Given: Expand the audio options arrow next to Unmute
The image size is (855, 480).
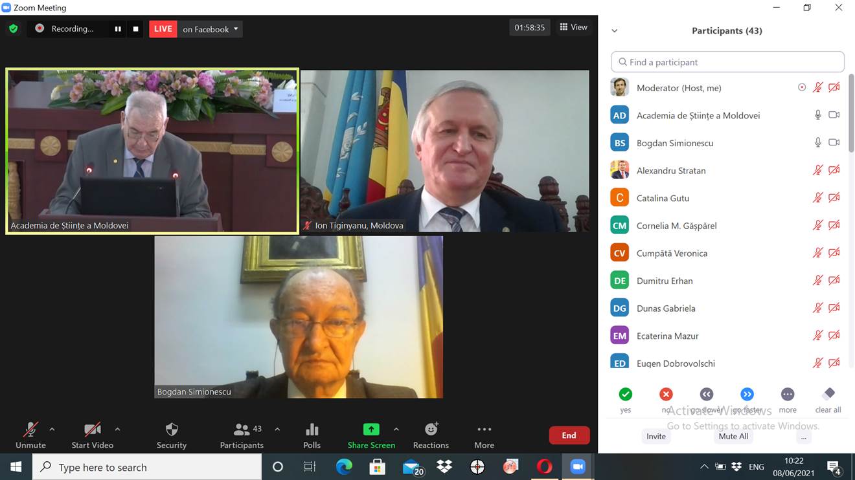Looking at the screenshot, I should click(x=52, y=429).
